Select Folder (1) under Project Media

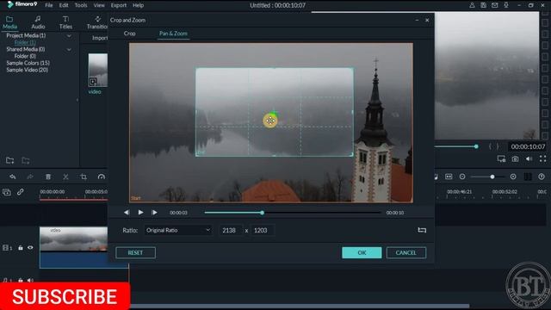(x=25, y=42)
